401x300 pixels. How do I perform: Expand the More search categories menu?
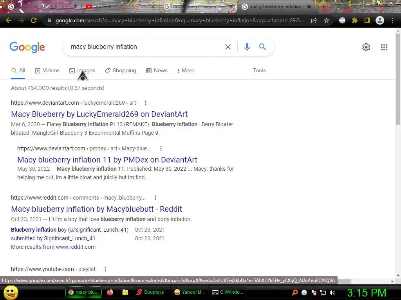tap(186, 71)
